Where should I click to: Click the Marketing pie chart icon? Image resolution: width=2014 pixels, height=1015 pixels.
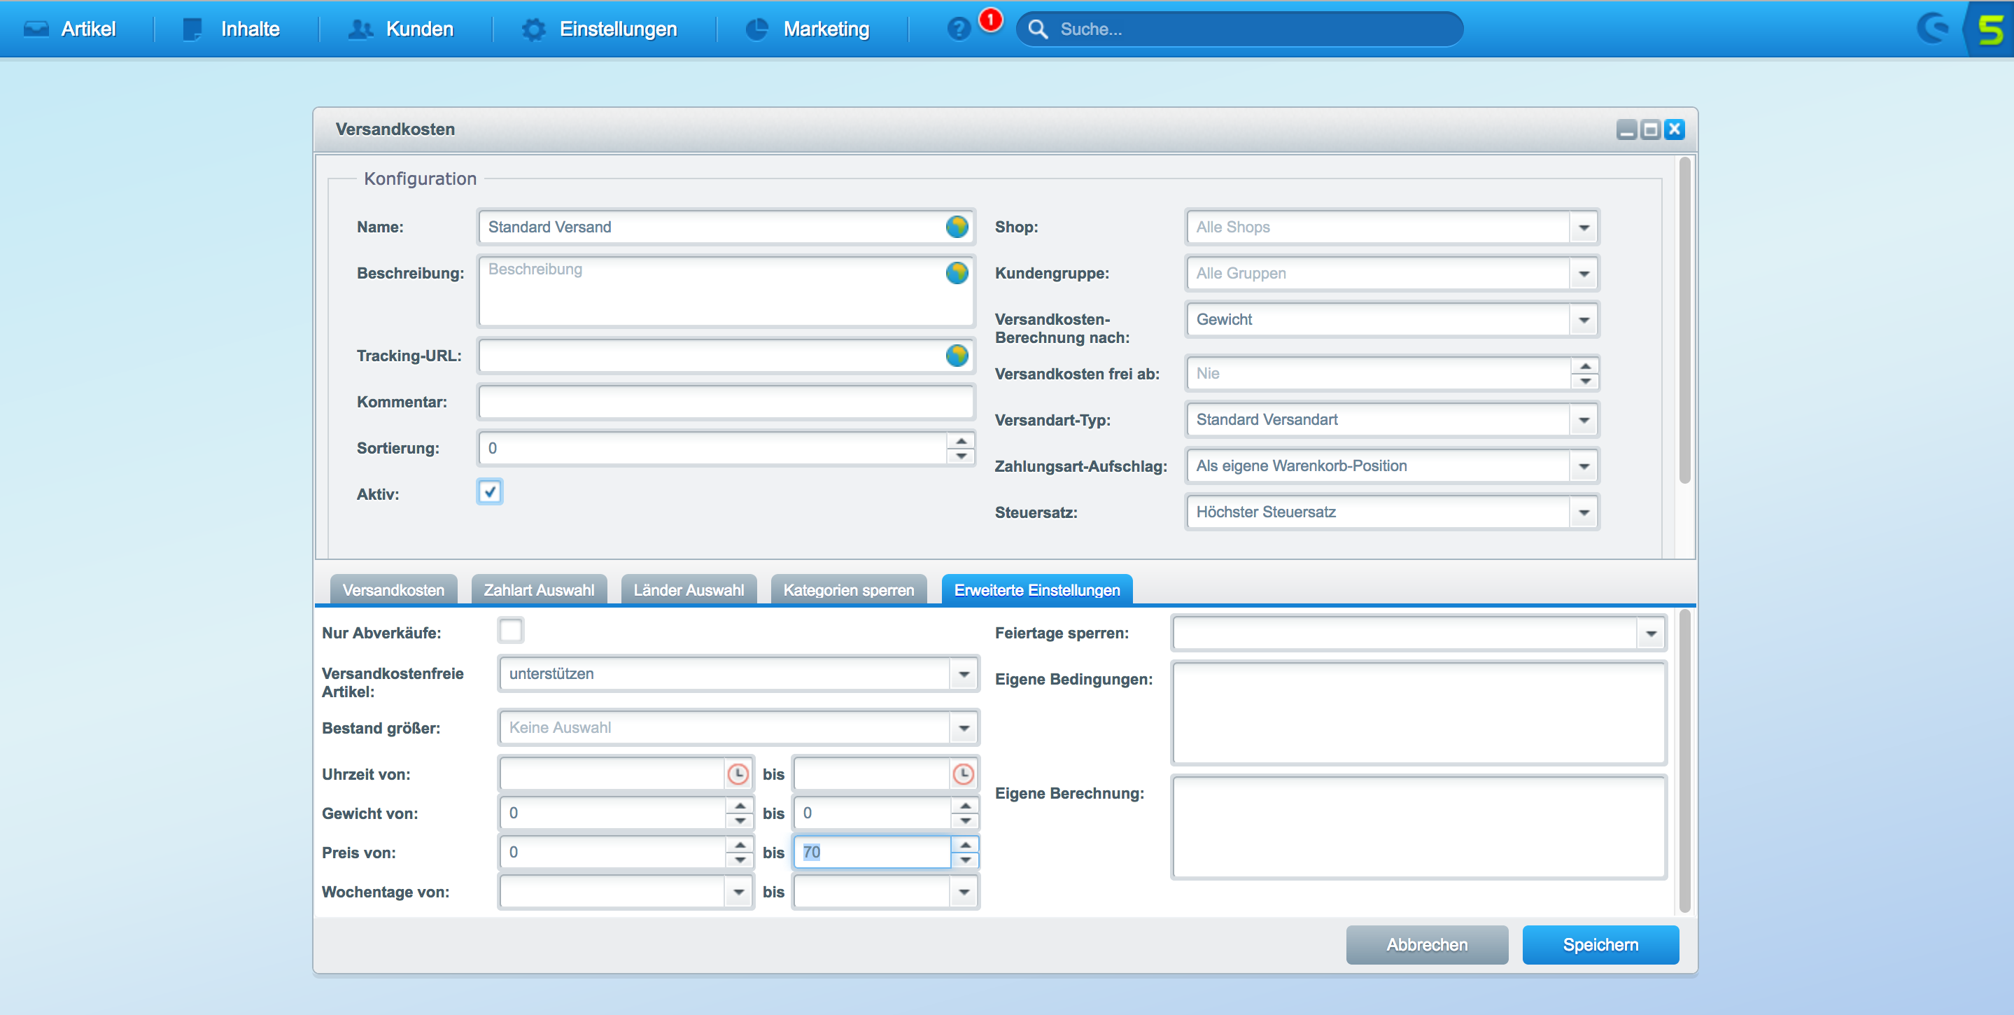click(x=756, y=29)
